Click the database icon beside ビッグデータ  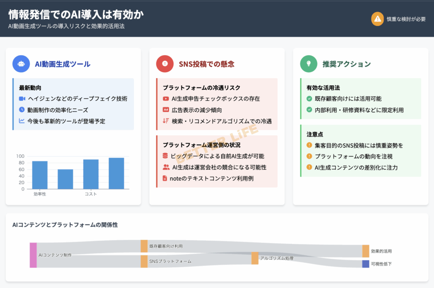(x=166, y=156)
